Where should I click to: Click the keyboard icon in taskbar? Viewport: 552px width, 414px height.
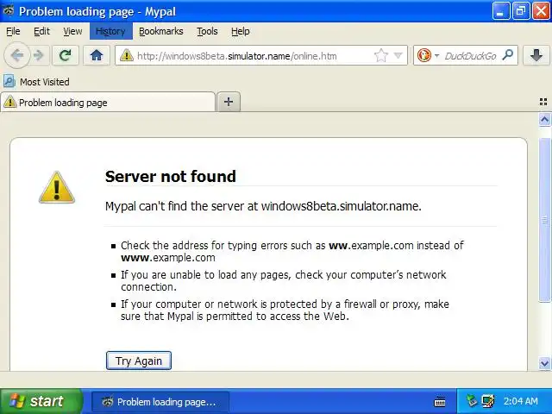click(440, 401)
